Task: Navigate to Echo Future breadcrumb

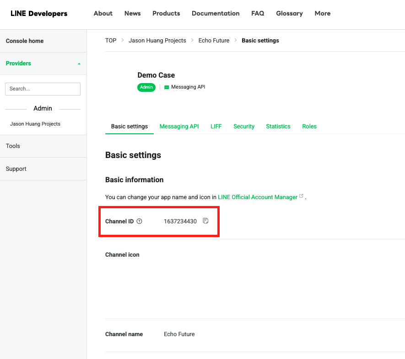Action: [214, 41]
